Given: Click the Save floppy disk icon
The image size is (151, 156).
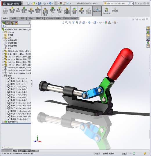Looking at the screenshot, I should (x=39, y=4).
